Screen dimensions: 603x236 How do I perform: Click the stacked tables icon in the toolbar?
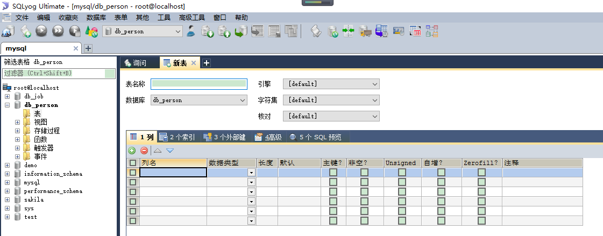[291, 31]
